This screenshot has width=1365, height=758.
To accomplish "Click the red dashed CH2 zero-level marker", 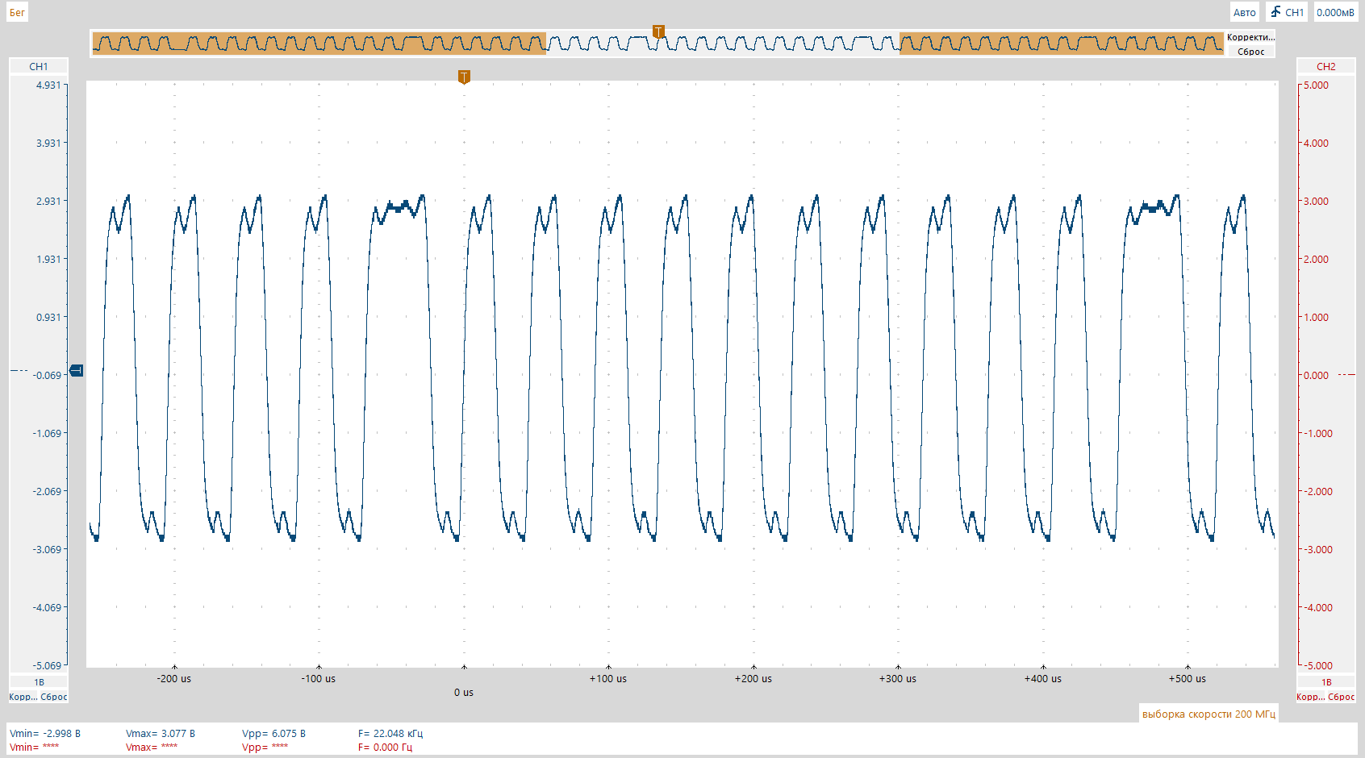I will point(1346,375).
